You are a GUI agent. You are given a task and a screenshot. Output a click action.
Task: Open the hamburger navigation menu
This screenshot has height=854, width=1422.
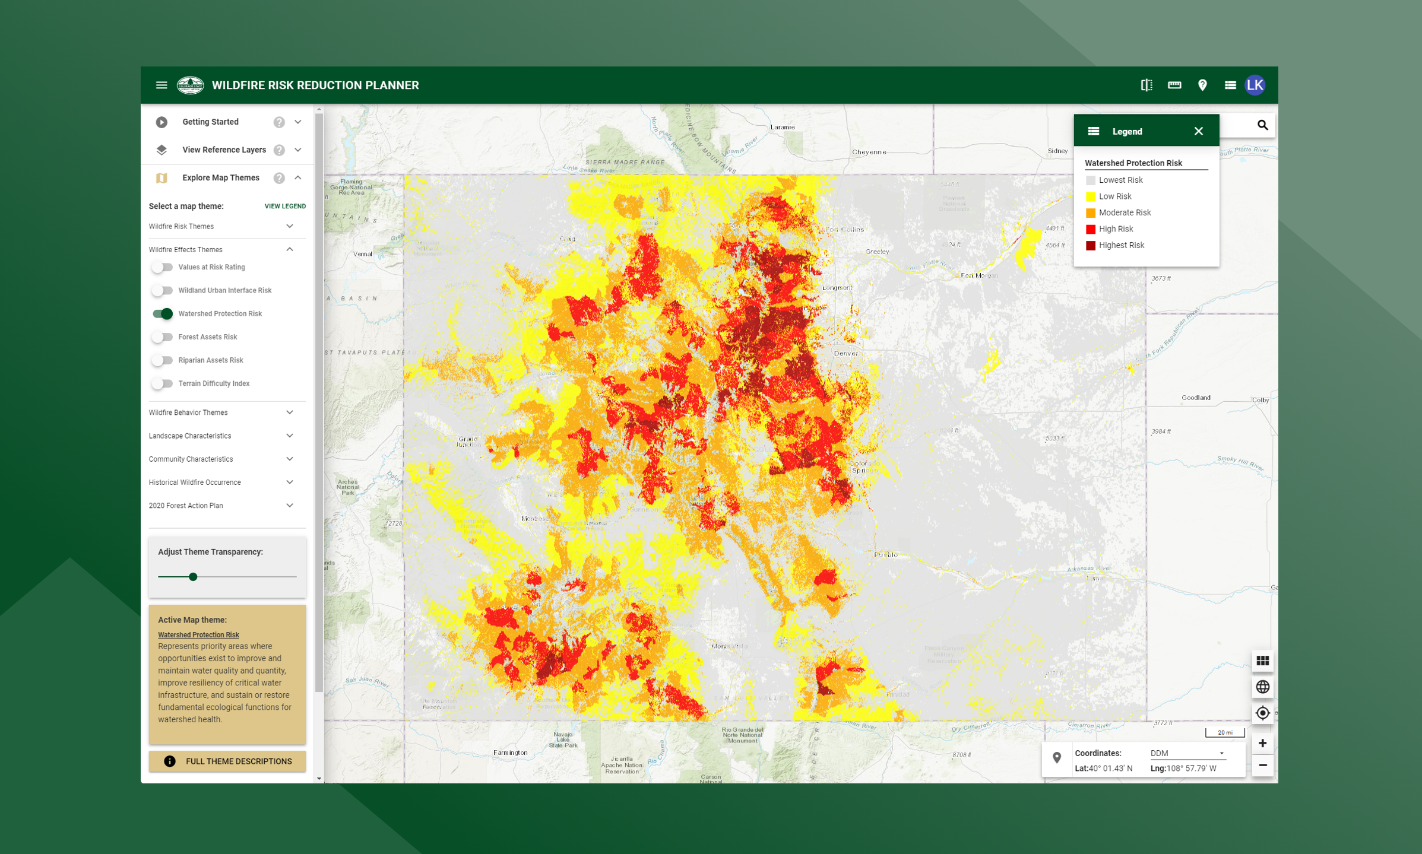click(x=161, y=85)
